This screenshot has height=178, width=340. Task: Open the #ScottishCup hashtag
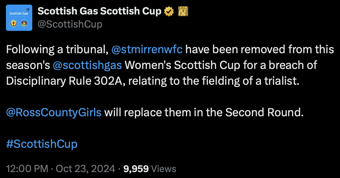[42, 144]
